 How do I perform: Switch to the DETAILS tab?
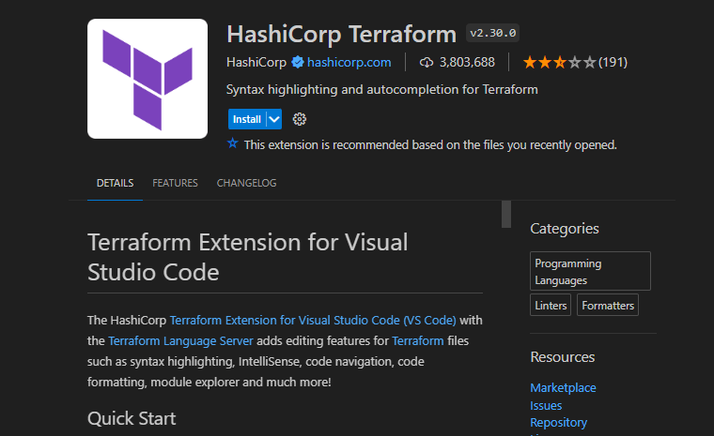coord(115,183)
